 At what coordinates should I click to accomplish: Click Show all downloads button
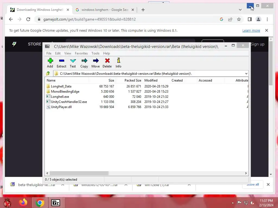(x=252, y=184)
